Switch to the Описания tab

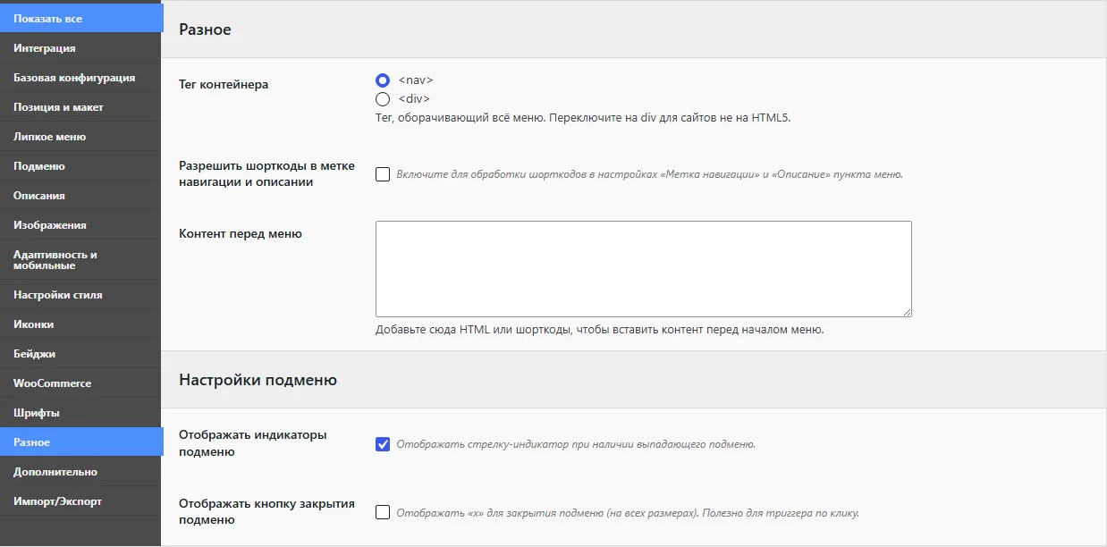click(x=80, y=196)
